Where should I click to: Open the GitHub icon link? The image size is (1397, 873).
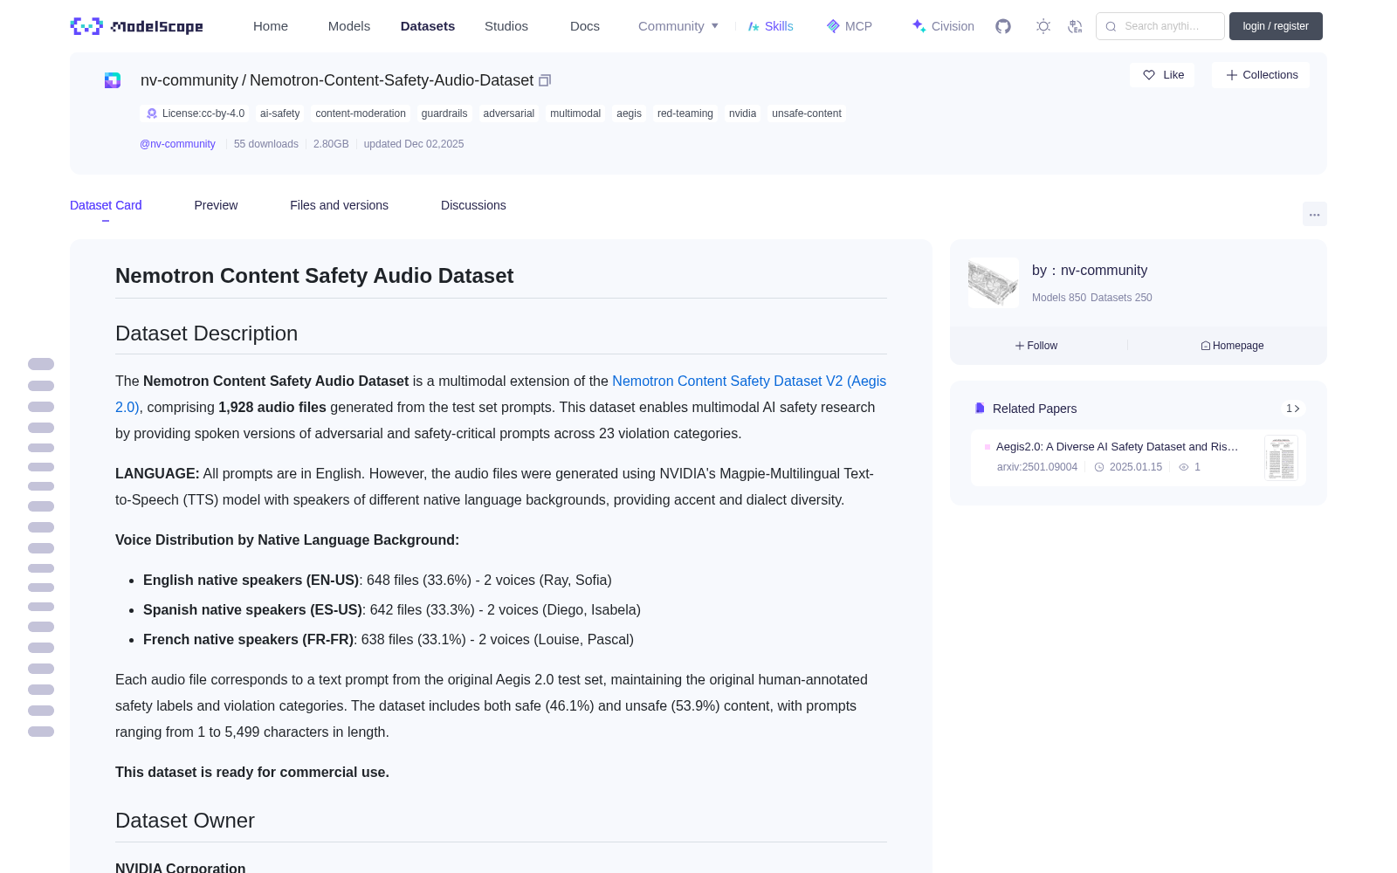(x=1003, y=26)
